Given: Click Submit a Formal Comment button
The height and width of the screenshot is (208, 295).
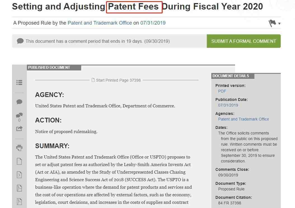Looking at the screenshot, I should [244, 41].
